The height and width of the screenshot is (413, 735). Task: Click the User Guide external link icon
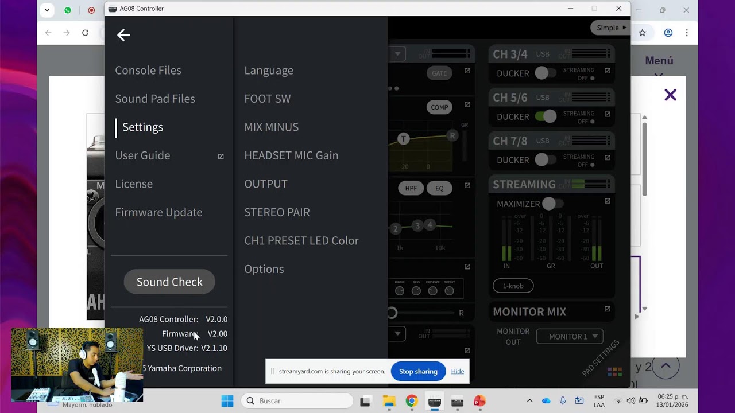pos(220,156)
